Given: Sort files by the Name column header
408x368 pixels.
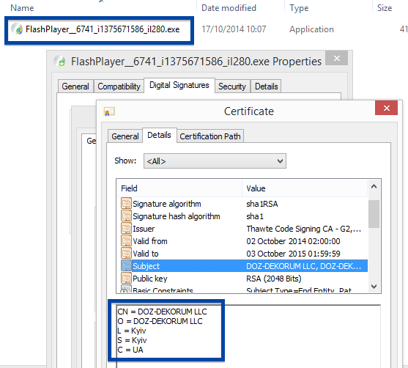Looking at the screenshot, I should click(x=22, y=8).
